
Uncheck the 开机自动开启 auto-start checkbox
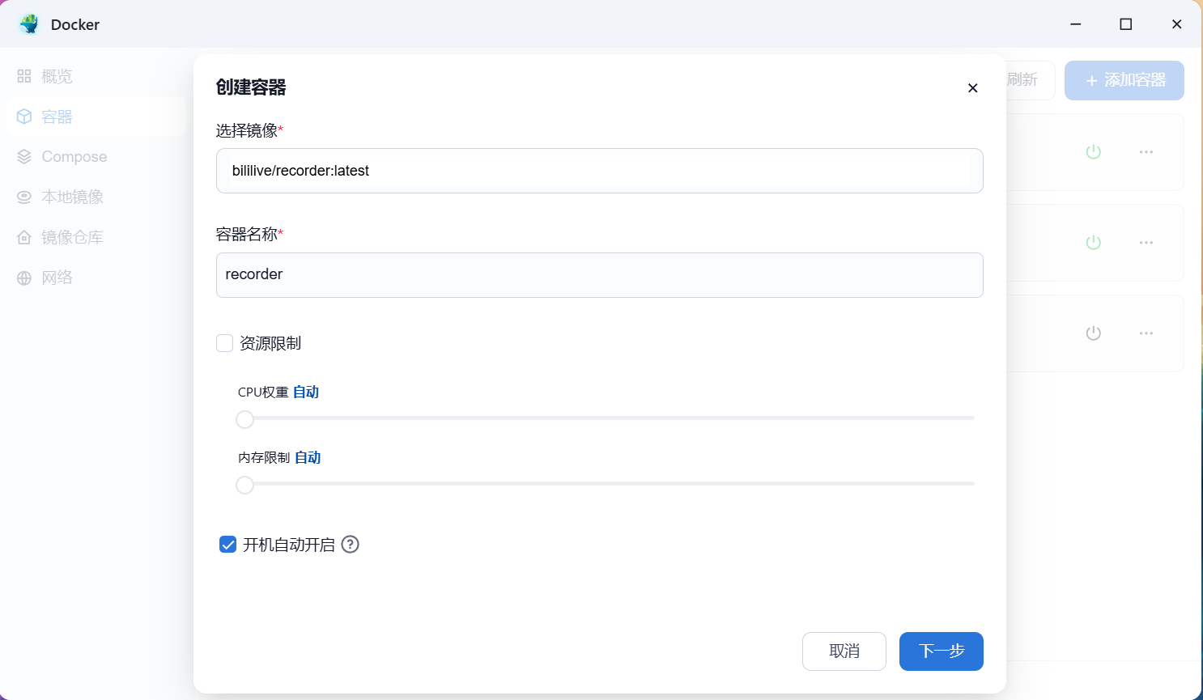(228, 545)
